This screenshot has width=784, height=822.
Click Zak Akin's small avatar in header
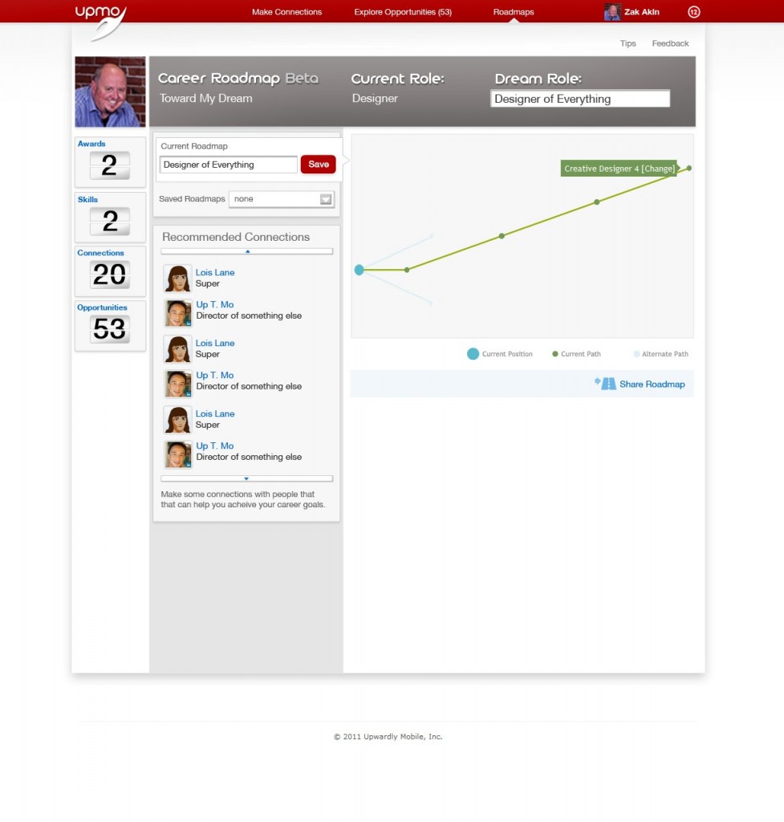[x=612, y=12]
